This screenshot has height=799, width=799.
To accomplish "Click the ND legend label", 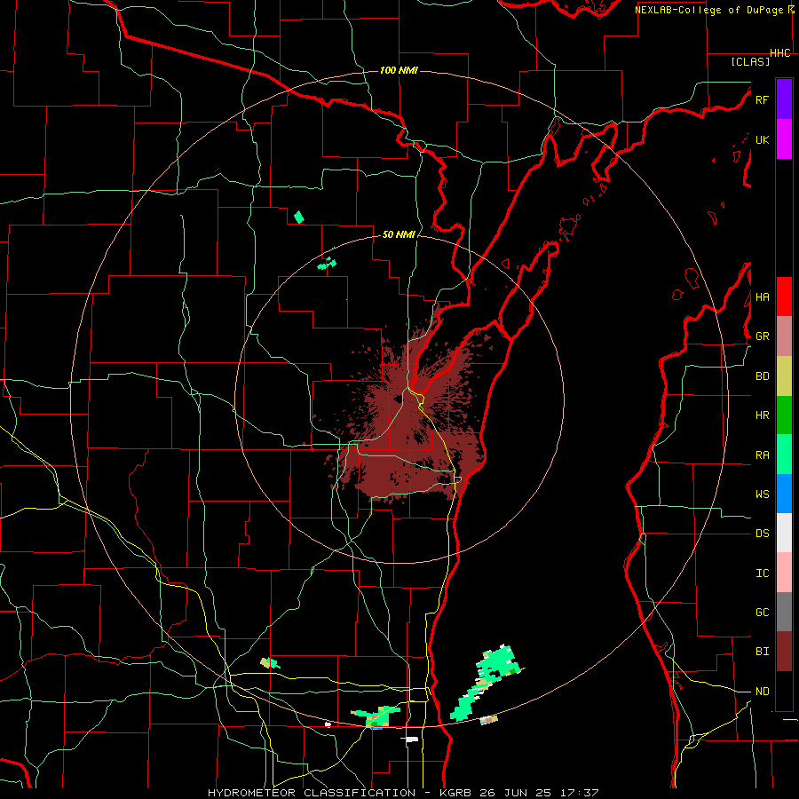I will coord(762,692).
